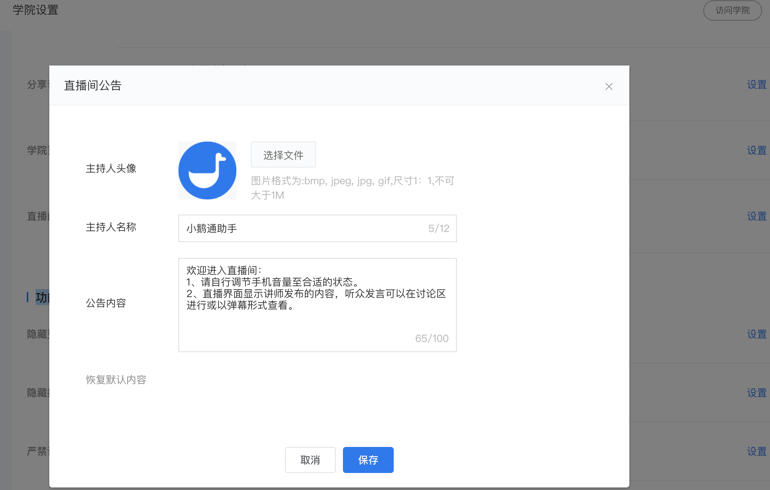
Task: Close the 直播间公告 dialog with X icon
Action: (x=609, y=86)
